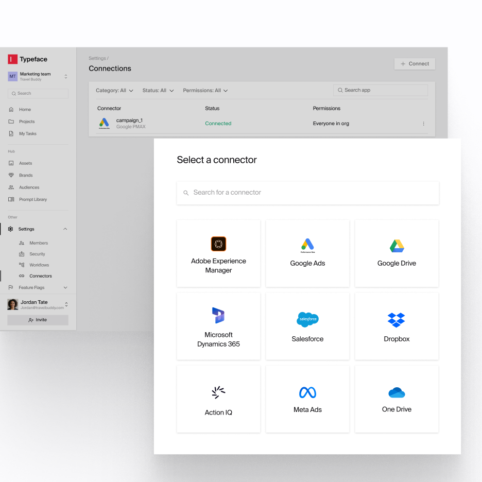
Task: Open the My Tasks icon
Action: pyautogui.click(x=11, y=133)
